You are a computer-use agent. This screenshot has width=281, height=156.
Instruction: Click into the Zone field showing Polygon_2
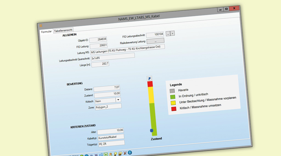108,107
